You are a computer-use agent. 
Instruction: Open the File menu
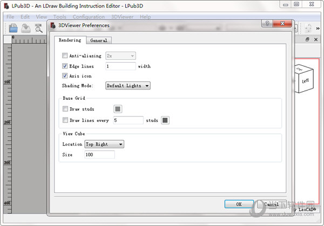[x=10, y=17]
